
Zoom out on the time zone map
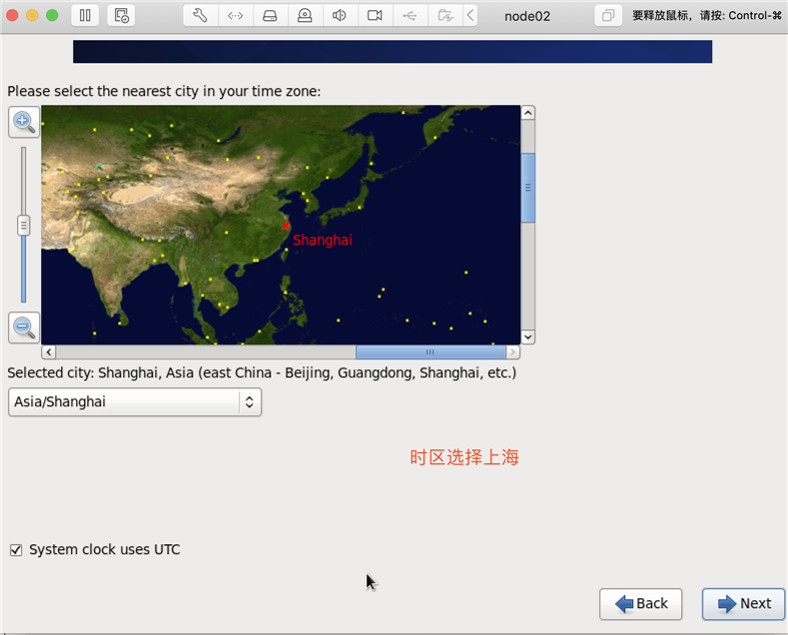(24, 327)
